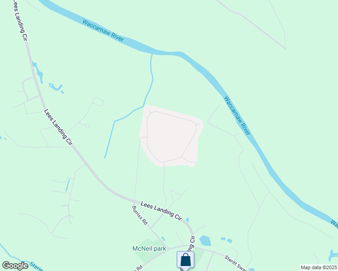Click the gray loop-road development area
The image size is (338, 271).
pyautogui.click(x=171, y=136)
